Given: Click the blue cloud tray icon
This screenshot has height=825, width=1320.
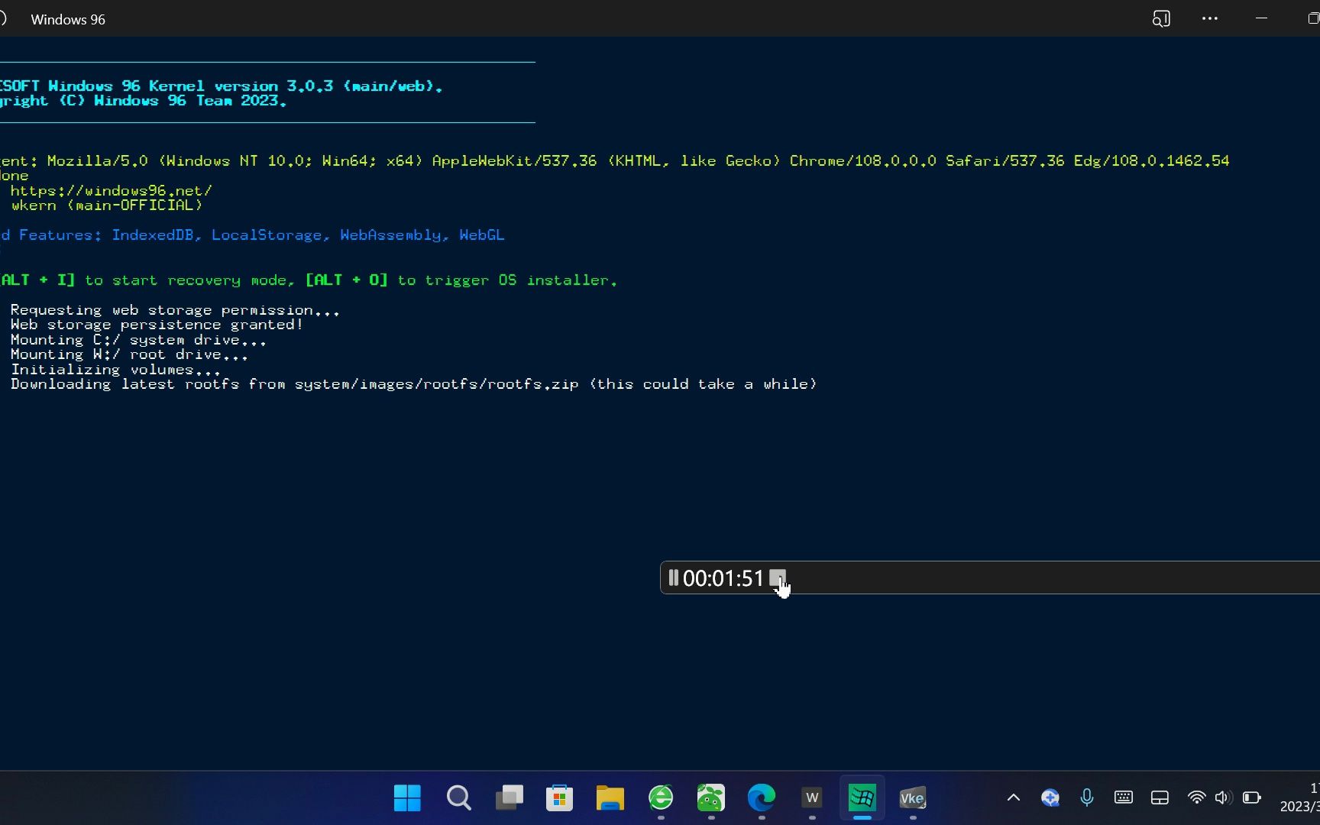Looking at the screenshot, I should [x=1050, y=798].
